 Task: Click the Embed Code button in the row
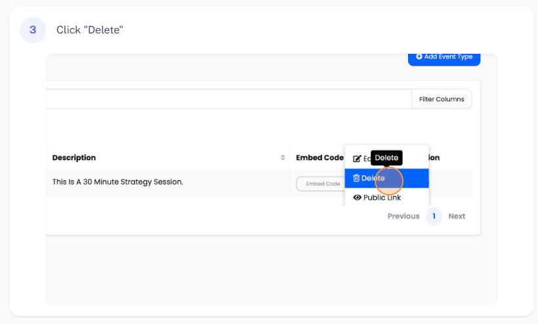pyautogui.click(x=320, y=184)
